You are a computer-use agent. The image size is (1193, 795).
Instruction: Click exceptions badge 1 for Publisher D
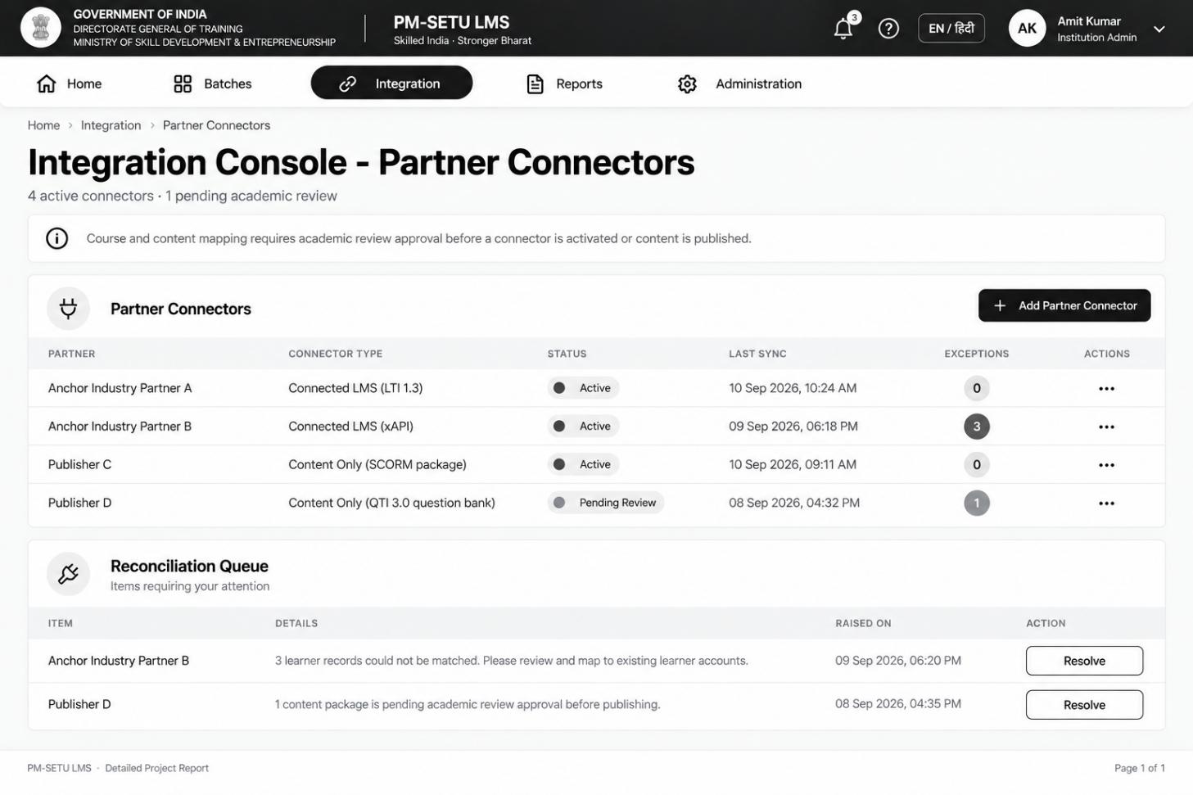[977, 503]
